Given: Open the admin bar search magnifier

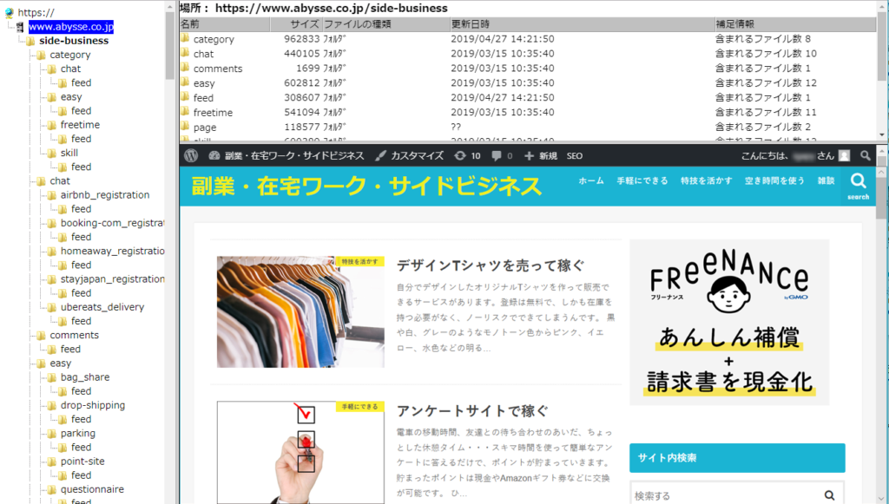Looking at the screenshot, I should (x=866, y=157).
